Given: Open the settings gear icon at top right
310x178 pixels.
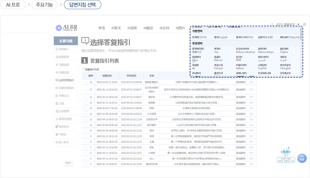Looking at the screenshot, I should point(305,25).
